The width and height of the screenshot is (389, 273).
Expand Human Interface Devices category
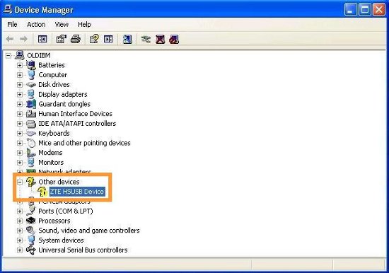coord(20,114)
